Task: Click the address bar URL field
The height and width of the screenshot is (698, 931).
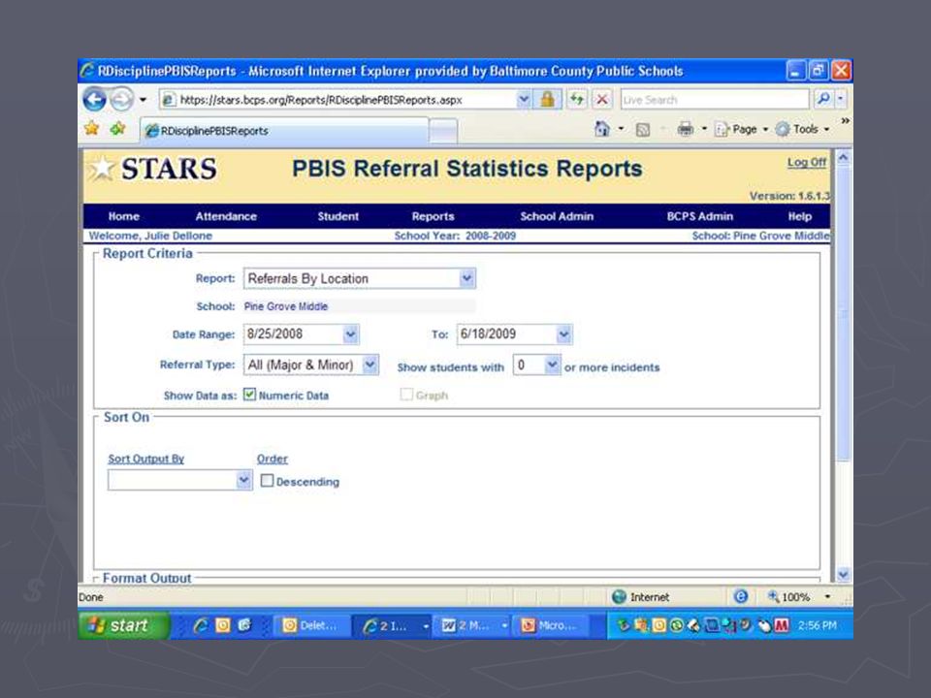Action: tap(338, 100)
